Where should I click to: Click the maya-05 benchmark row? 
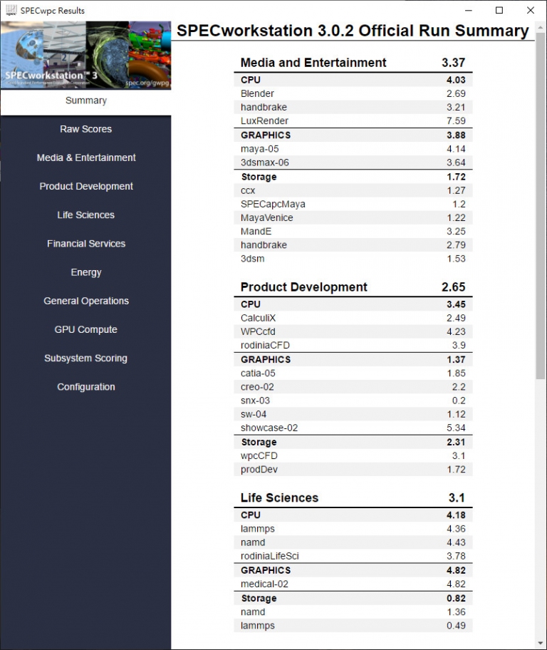[353, 149]
